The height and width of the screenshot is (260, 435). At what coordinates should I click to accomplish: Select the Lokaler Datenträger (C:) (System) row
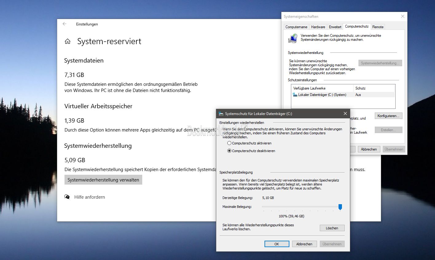343,95
